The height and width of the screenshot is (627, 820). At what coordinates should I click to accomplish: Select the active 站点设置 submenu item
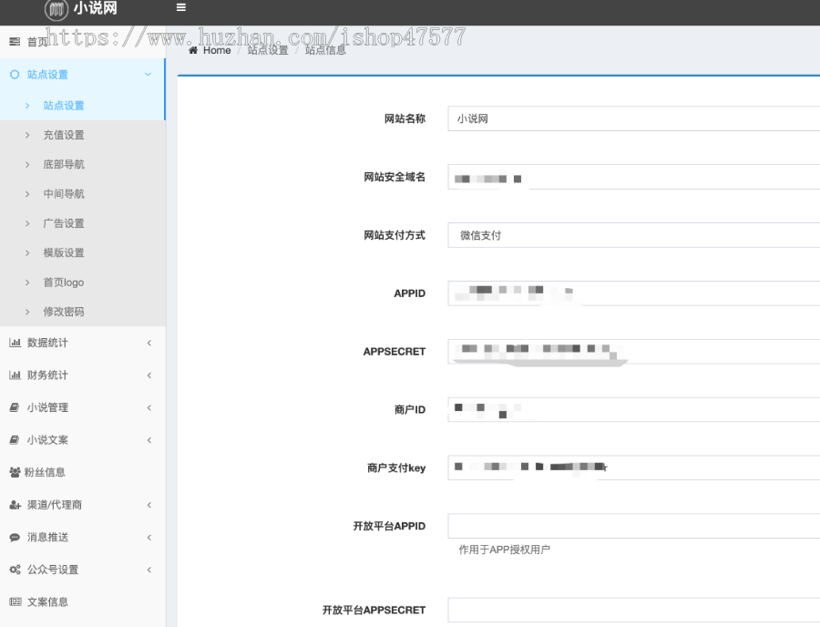[83, 105]
